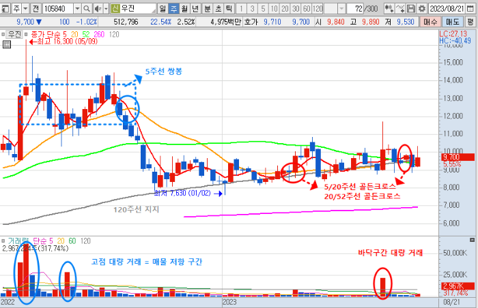Click the 20 interval button

click(x=285, y=9)
